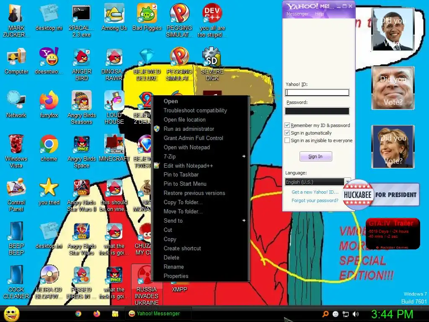Open the Windows Vista recycle bin icon
The width and height of the screenshot is (429, 322).
[x=16, y=151]
